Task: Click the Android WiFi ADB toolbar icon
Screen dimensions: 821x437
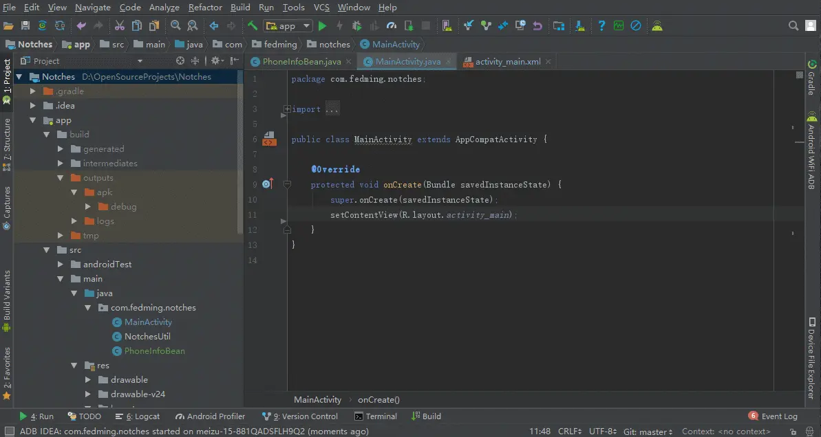Action: point(657,25)
